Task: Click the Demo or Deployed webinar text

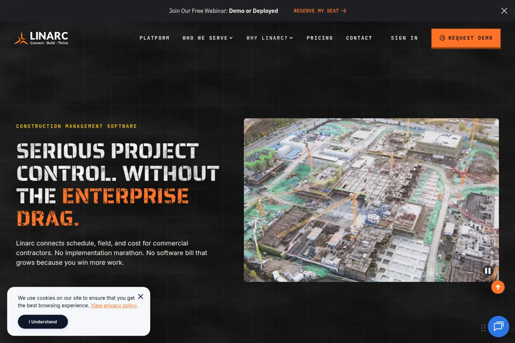Action: click(253, 11)
